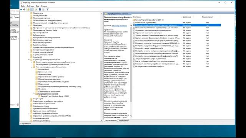Click the first Состояние name column header
The width and height of the screenshot is (246, 138).
137,17
